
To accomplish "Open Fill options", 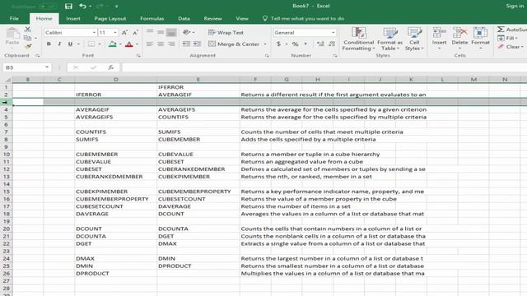I will click(x=507, y=39).
